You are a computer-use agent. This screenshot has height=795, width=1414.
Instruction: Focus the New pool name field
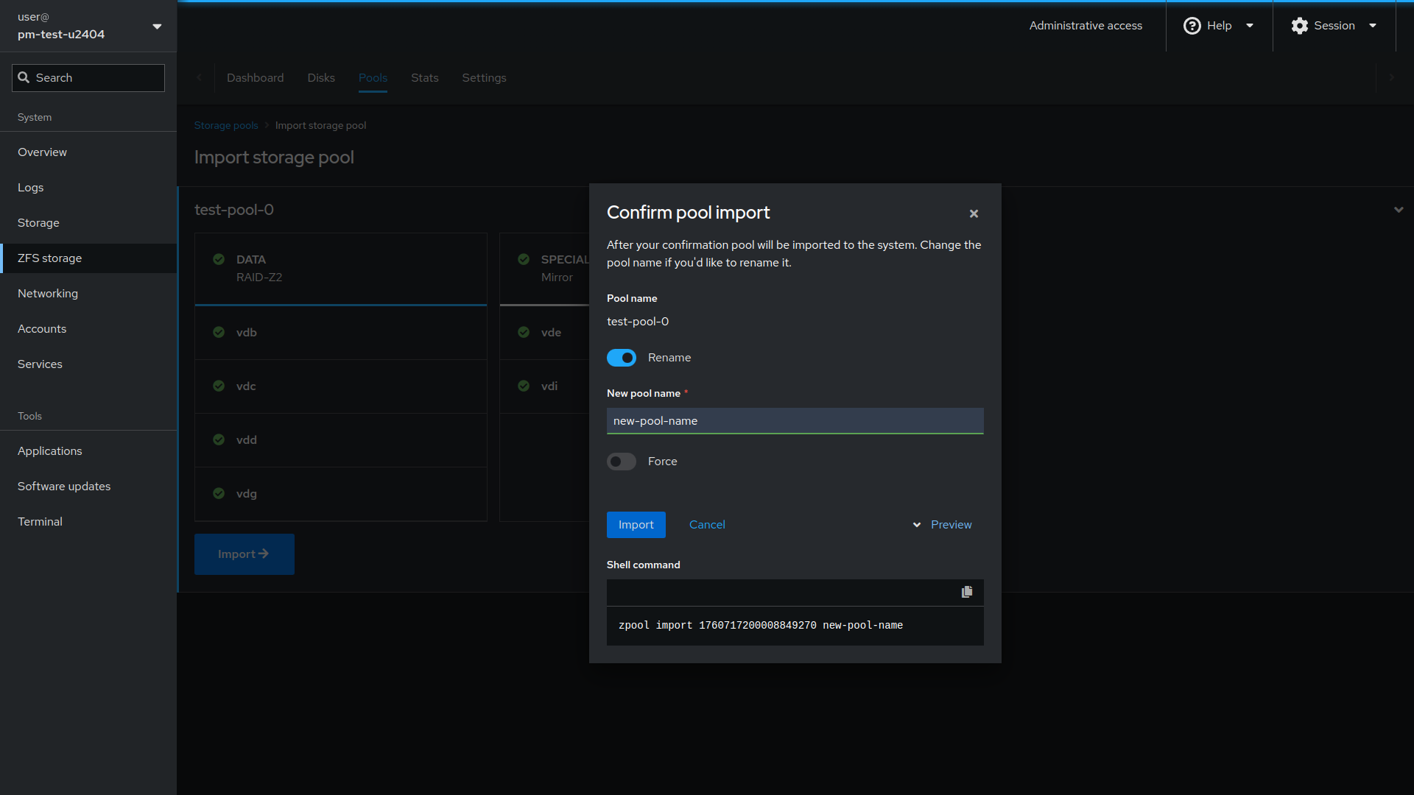pos(795,421)
